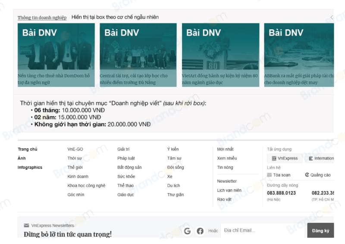Click the Google sign-in icon
Viewport: 345px width, 244px height.
[x=187, y=231]
